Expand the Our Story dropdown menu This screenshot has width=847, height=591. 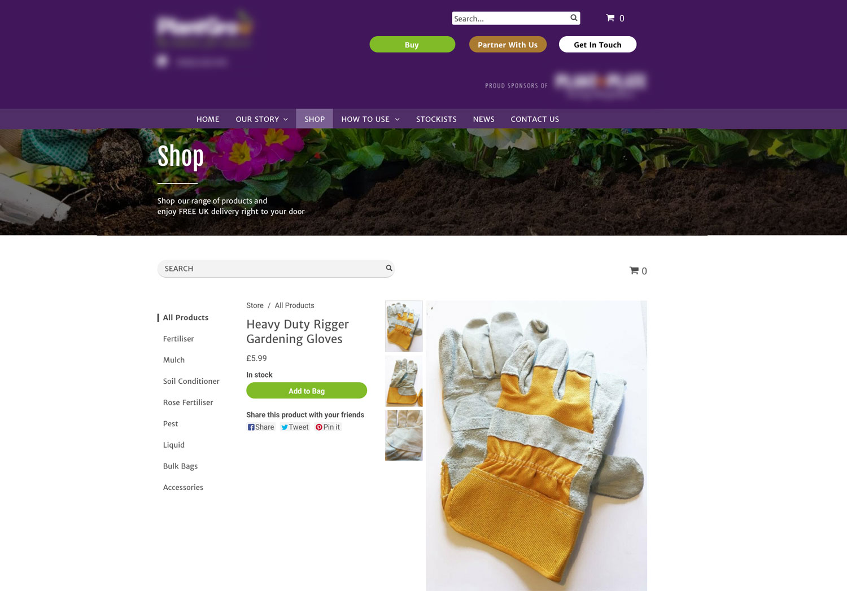tap(262, 119)
